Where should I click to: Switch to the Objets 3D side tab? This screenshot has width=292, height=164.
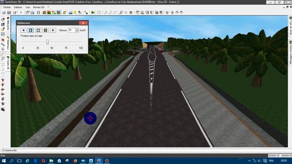(8, 63)
